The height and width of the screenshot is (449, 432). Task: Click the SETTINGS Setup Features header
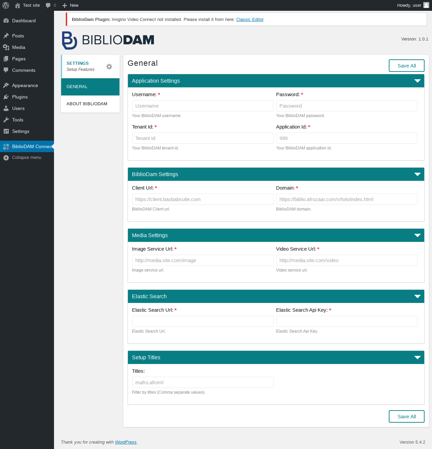point(90,66)
